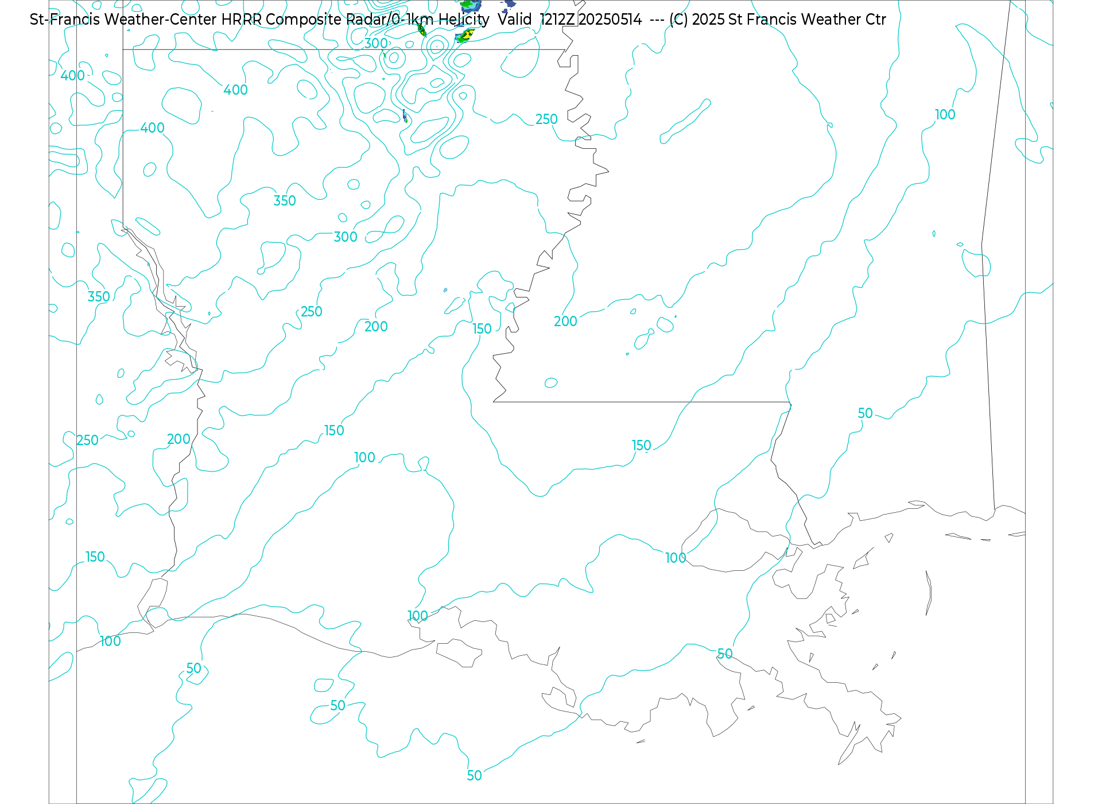Click the bottommost '50' contour label

(x=474, y=776)
